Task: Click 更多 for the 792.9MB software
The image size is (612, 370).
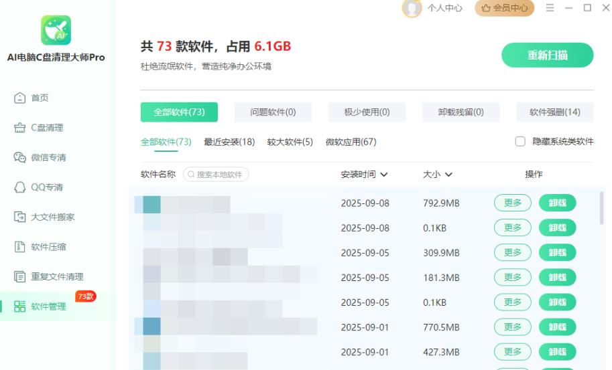Action: coord(513,203)
